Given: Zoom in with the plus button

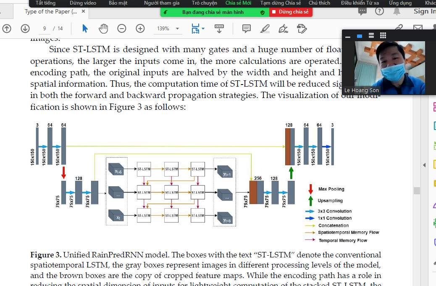Looking at the screenshot, I should click(140, 29).
